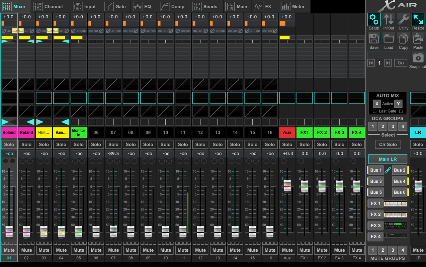Screen dimensions: 426x267
Task: Switch to the Main tab
Action: pyautogui.click(x=237, y=6)
